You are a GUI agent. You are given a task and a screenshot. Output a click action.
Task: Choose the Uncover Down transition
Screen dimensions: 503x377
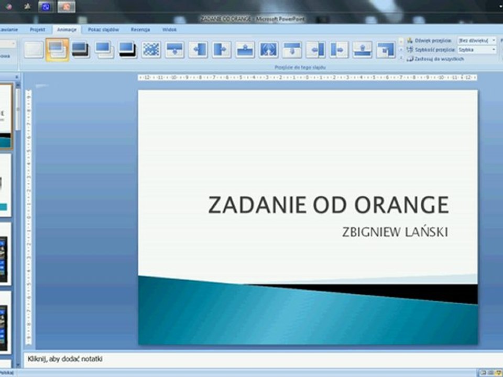click(292, 50)
